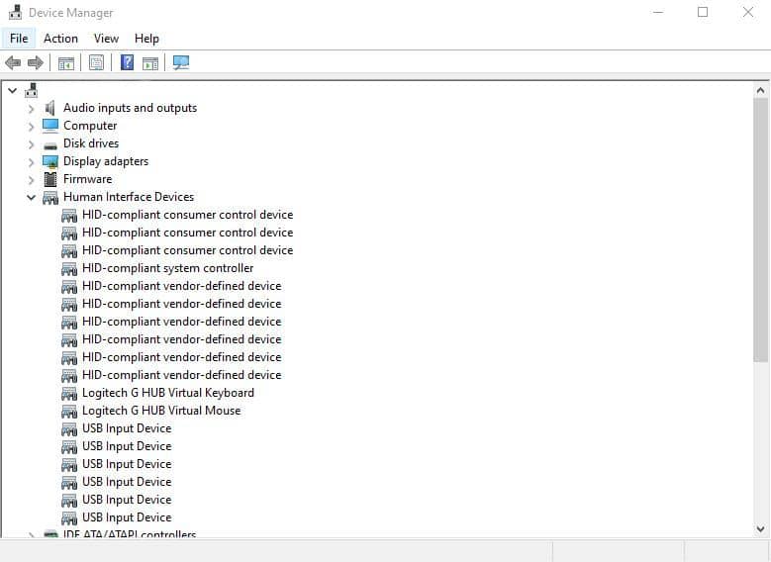Expand the Firmware category

click(31, 180)
